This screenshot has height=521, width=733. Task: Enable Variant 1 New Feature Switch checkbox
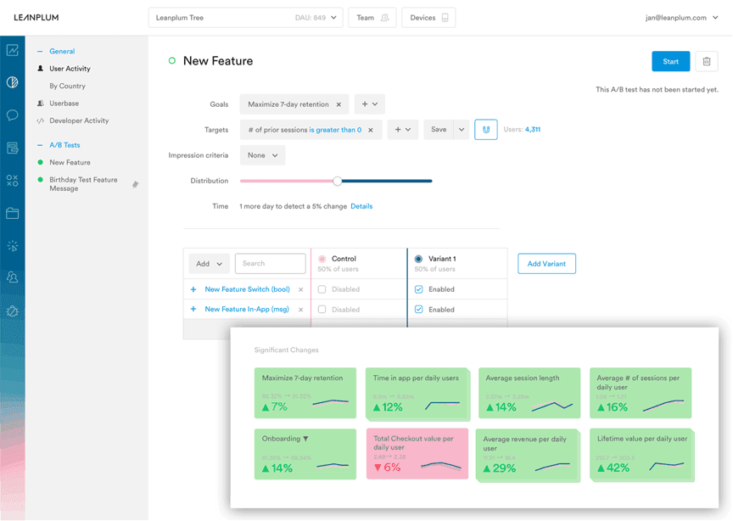(x=419, y=289)
